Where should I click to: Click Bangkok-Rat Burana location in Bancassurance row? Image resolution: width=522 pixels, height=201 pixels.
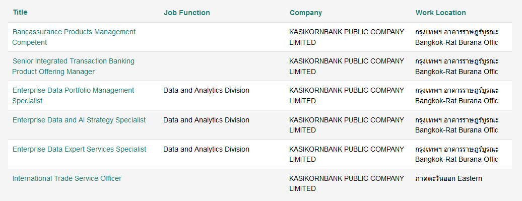pyautogui.click(x=456, y=42)
